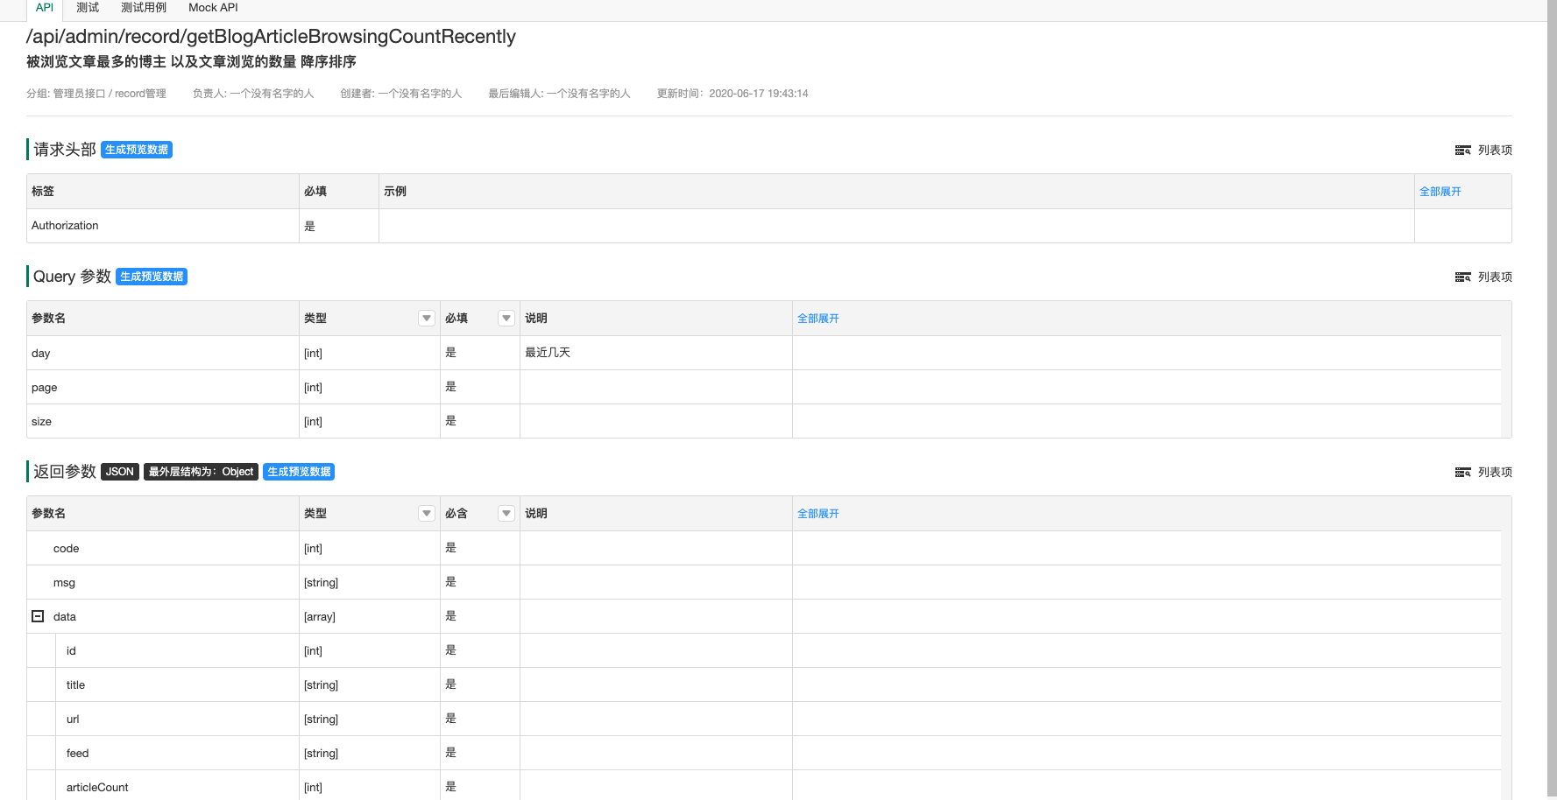Select the id field under data
1557x800 pixels.
[x=71, y=651]
